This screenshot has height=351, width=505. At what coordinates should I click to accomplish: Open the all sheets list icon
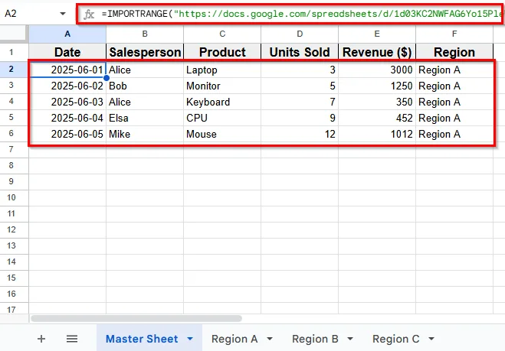[72, 339]
